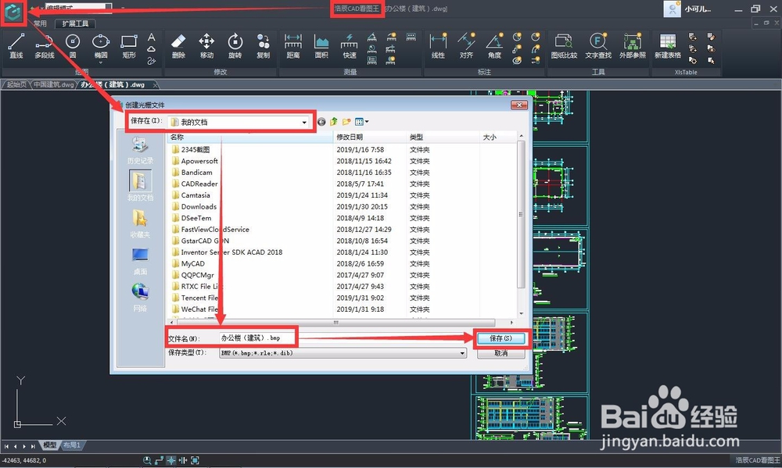
Task: Click the 文件名 filename input field
Action: (x=343, y=338)
